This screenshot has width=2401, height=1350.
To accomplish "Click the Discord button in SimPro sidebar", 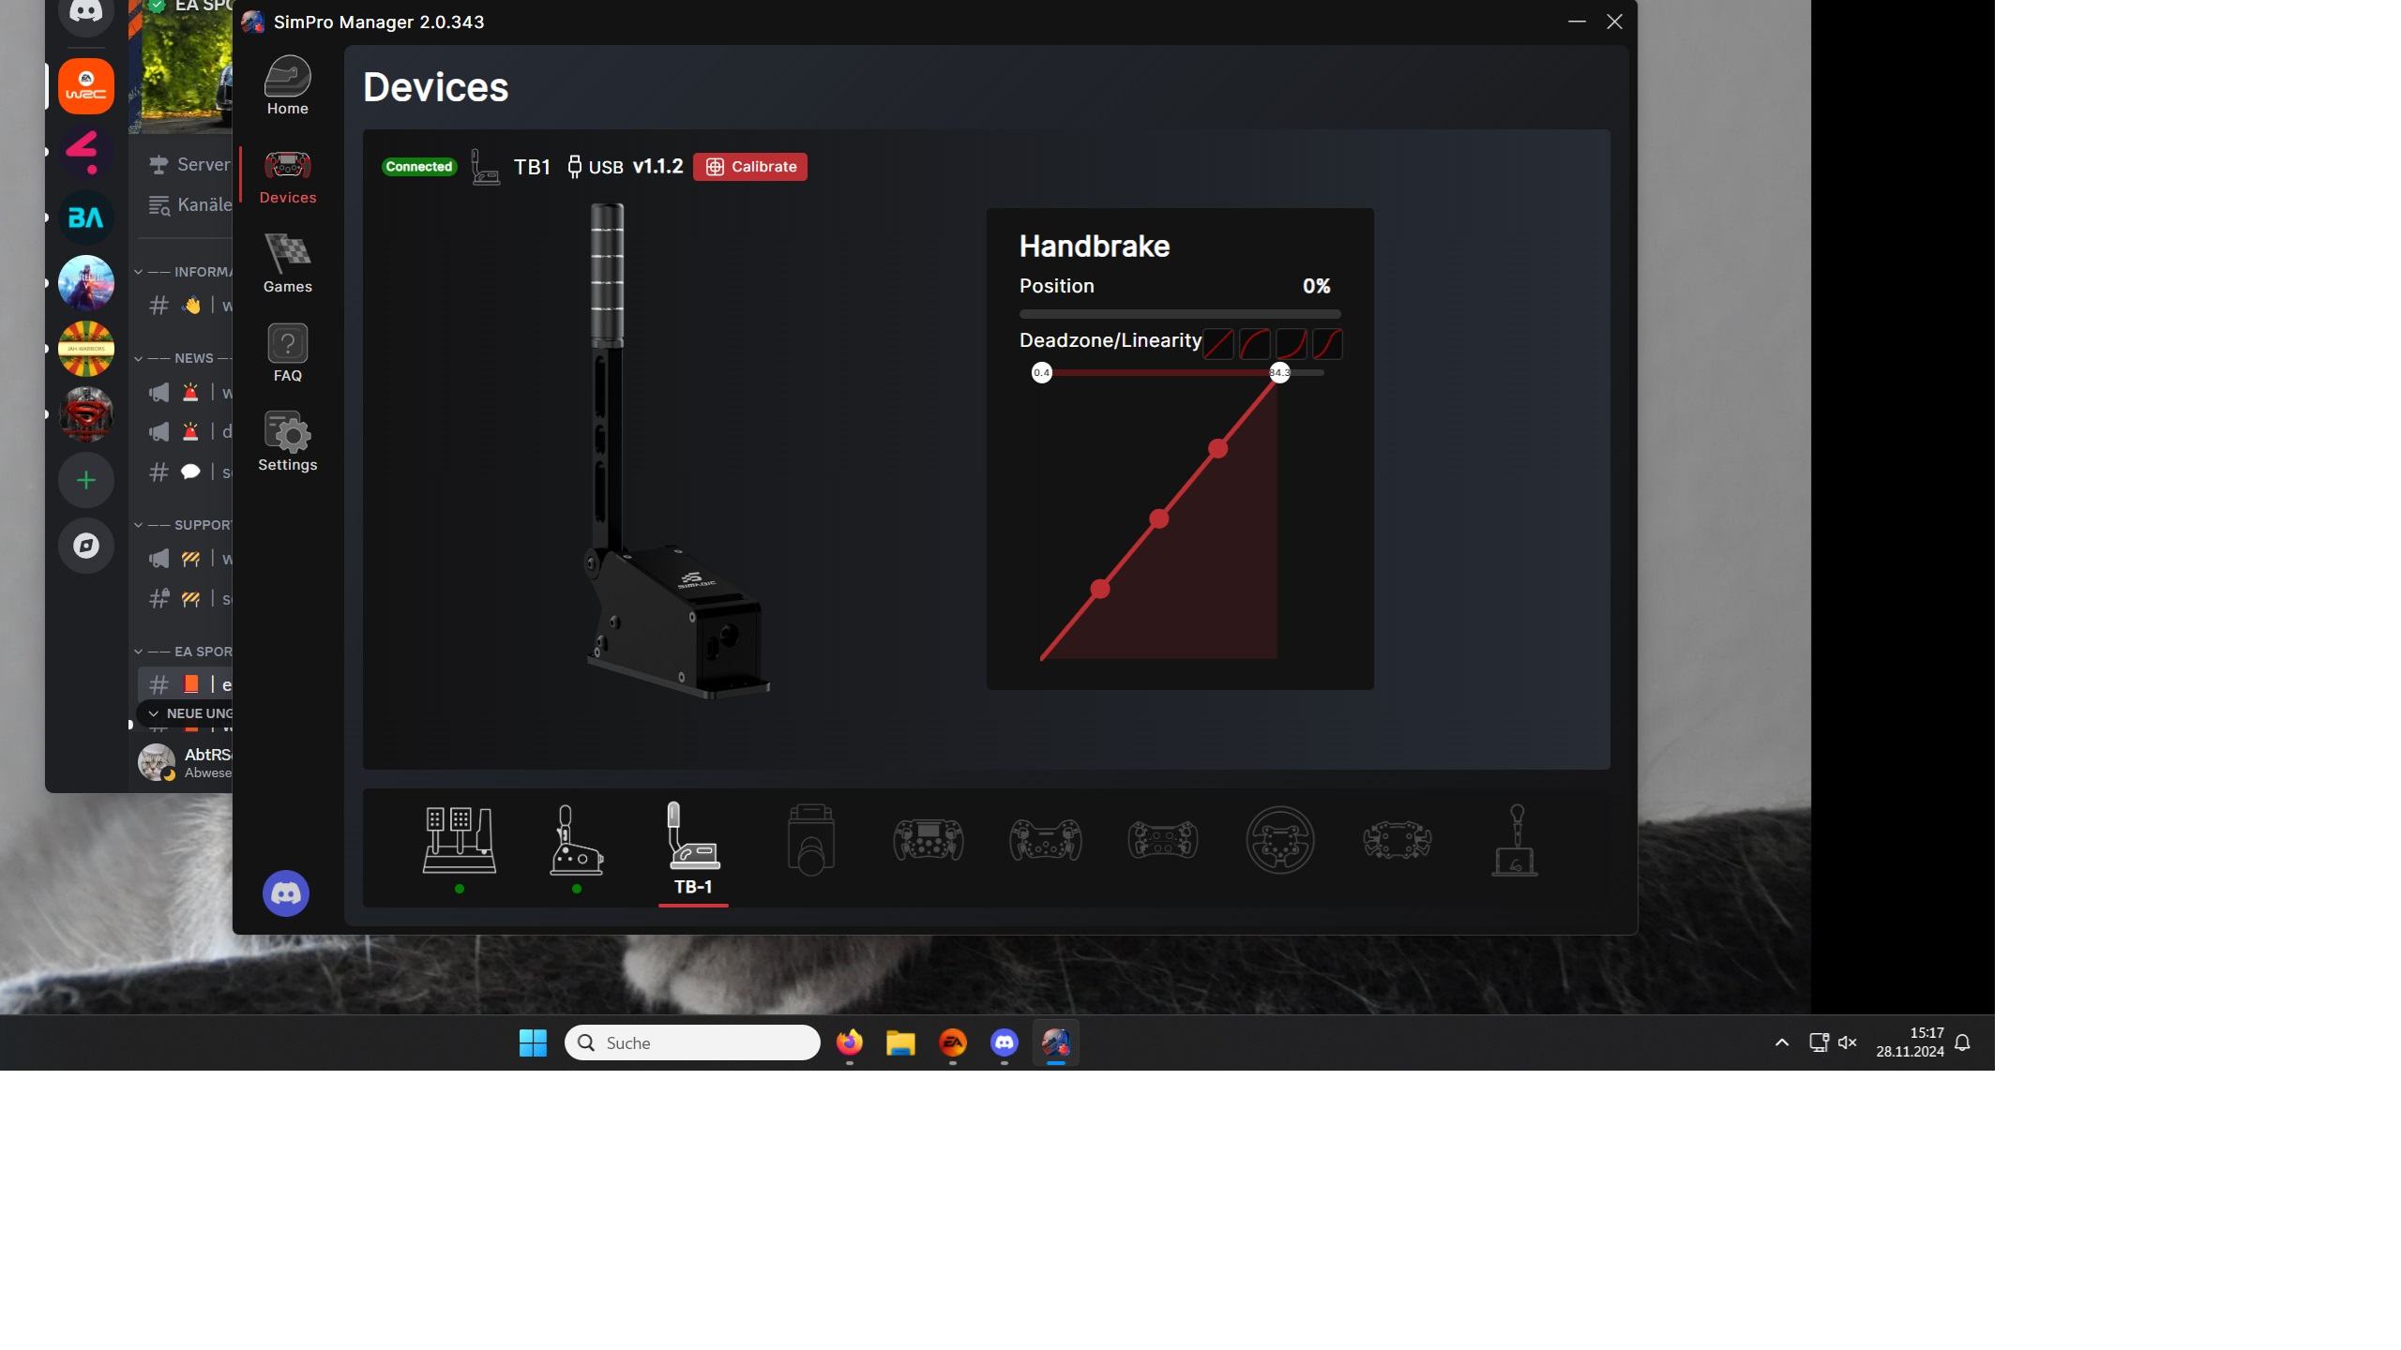I will (x=286, y=893).
